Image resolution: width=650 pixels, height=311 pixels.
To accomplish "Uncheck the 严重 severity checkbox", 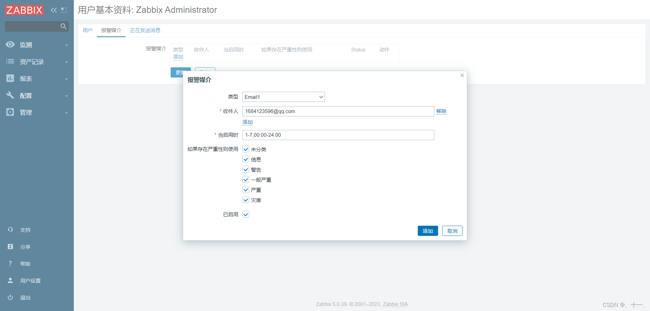I will pos(246,190).
